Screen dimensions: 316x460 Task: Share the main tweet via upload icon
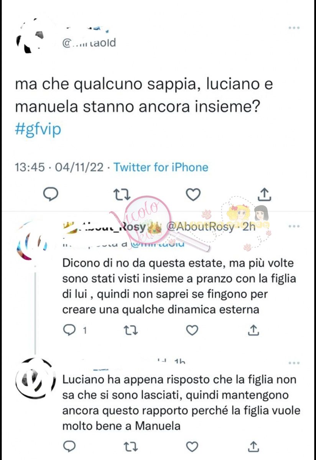tap(264, 195)
